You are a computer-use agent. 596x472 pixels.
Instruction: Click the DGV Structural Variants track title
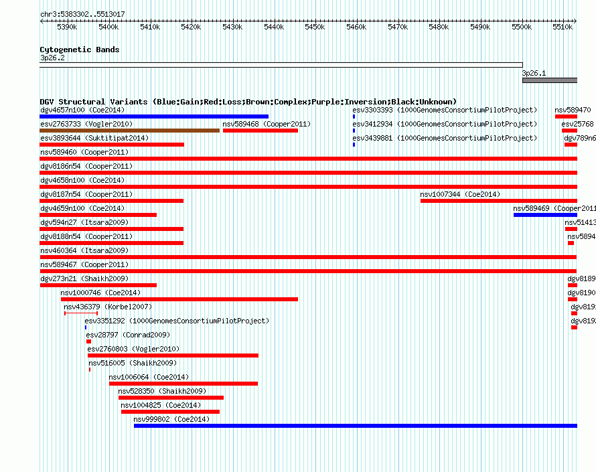pyautogui.click(x=248, y=102)
